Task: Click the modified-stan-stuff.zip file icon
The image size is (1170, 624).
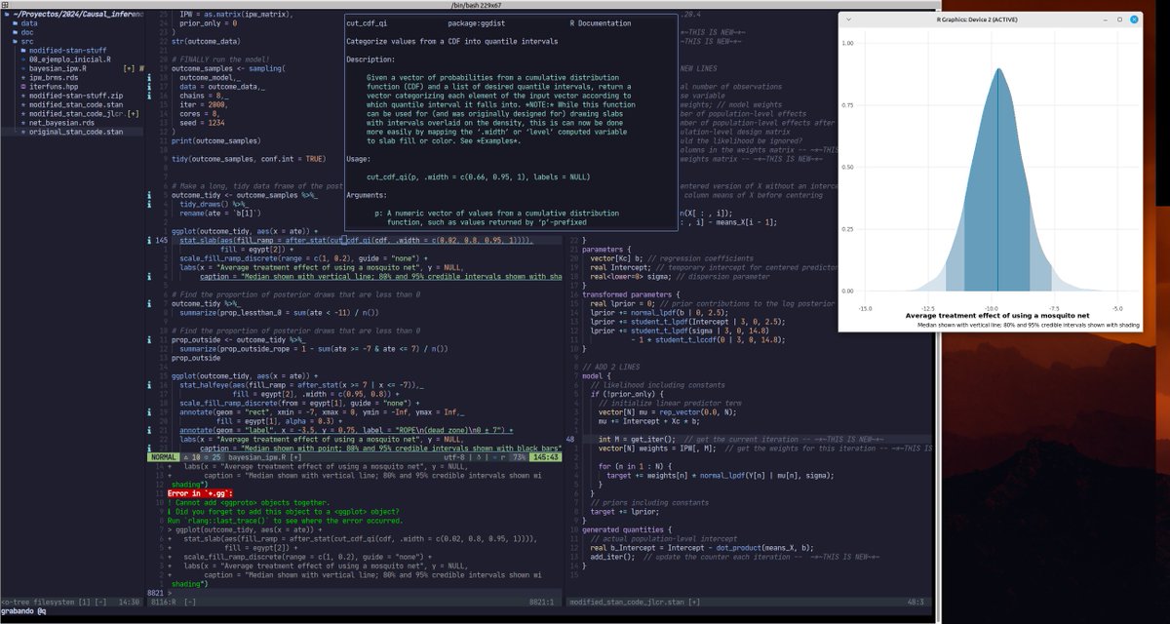Action: [24, 97]
